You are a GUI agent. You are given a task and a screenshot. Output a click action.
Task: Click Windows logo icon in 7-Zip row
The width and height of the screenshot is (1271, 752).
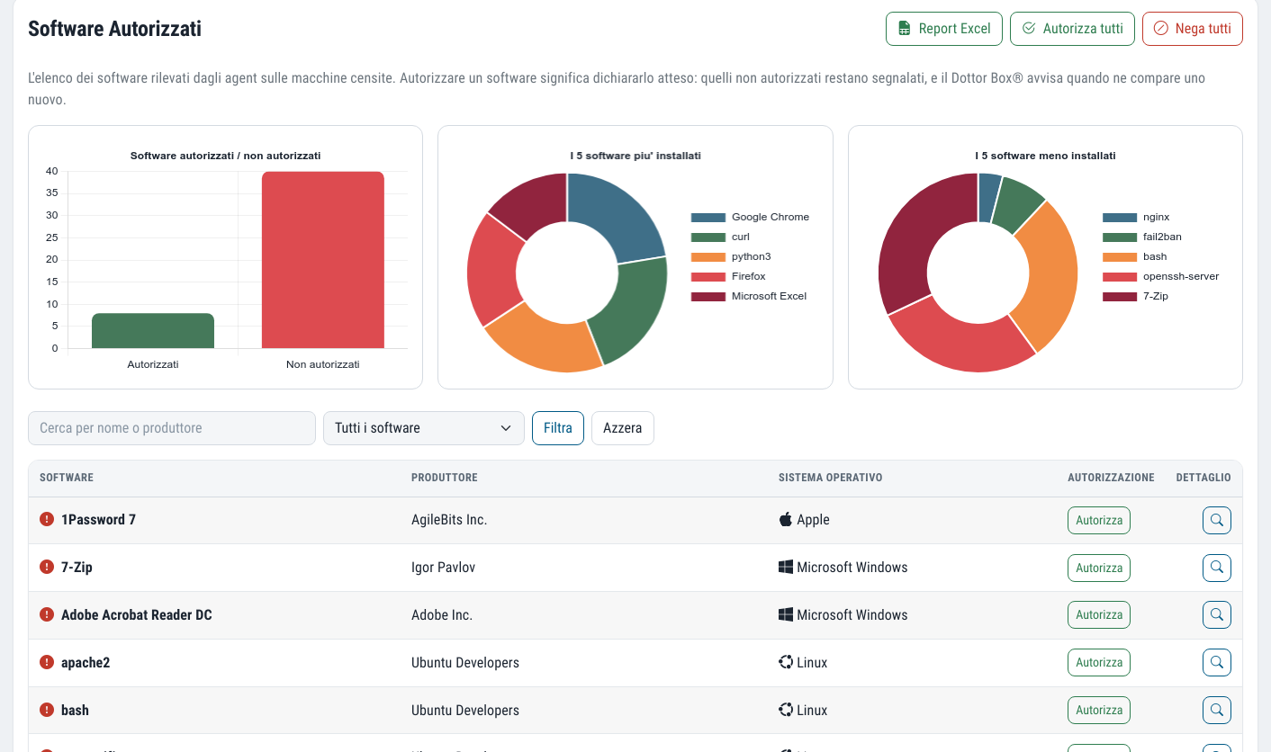(786, 568)
